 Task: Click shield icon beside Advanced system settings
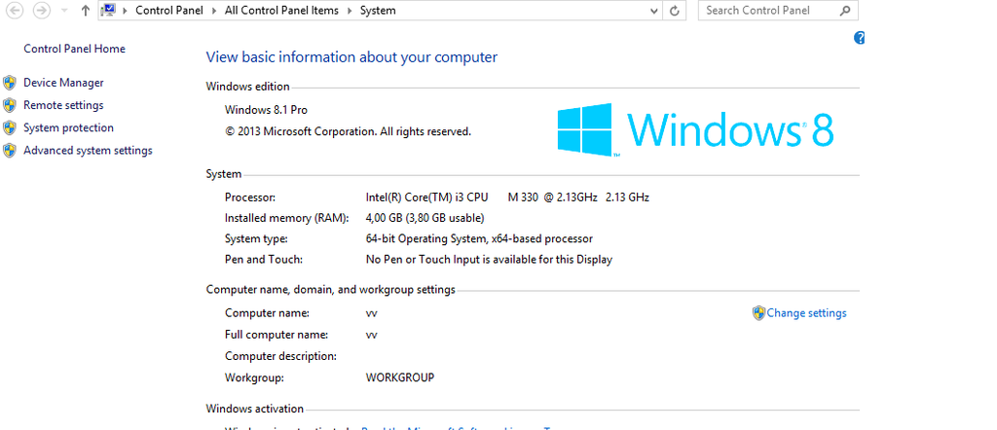click(x=10, y=151)
